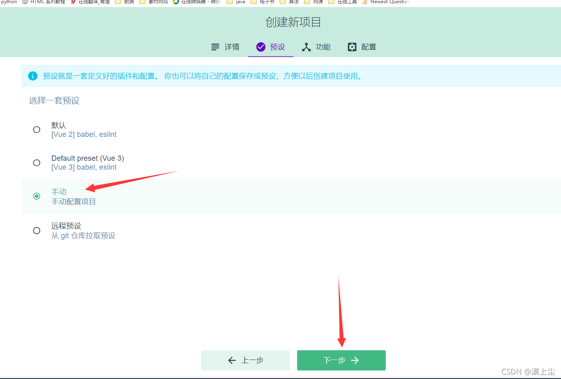561x379 pixels.
Task: Open the 在线工具 bookmark folder
Action: click(x=343, y=2)
